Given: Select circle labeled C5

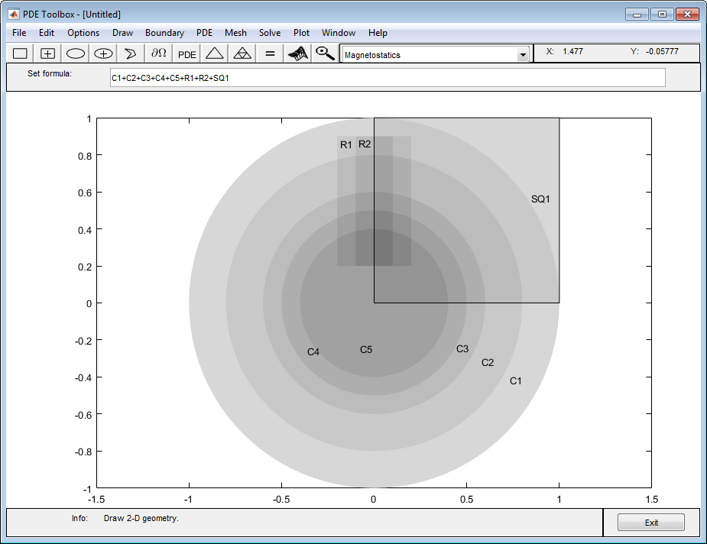Looking at the screenshot, I should (366, 350).
